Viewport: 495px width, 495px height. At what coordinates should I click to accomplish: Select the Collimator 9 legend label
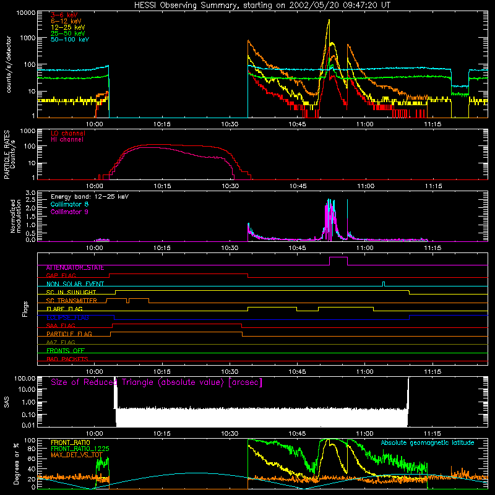[69, 212]
